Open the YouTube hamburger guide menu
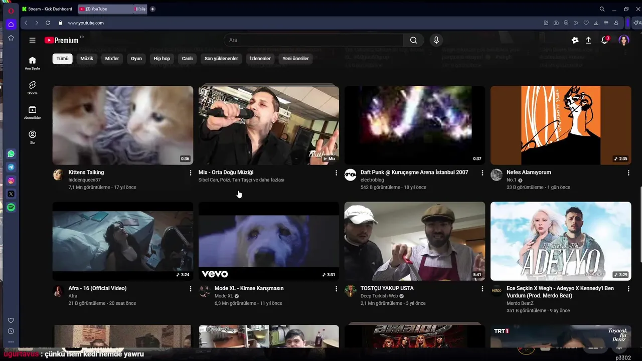This screenshot has width=642, height=361. pyautogui.click(x=33, y=40)
